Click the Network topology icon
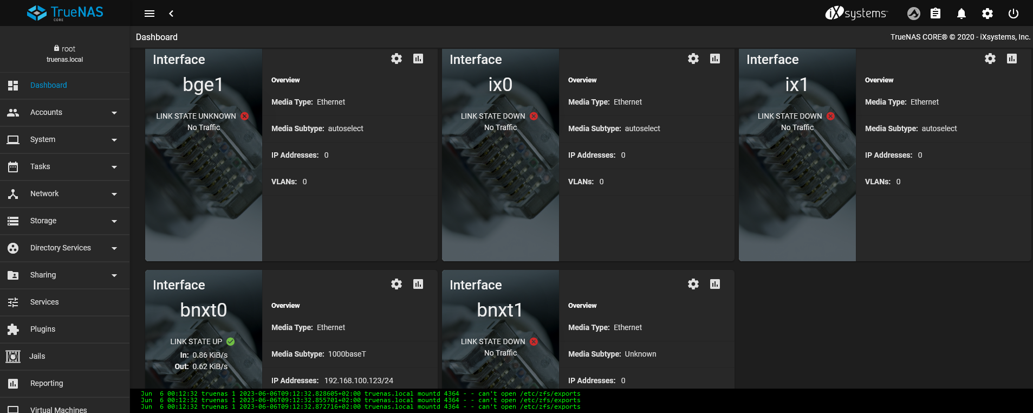This screenshot has height=413, width=1033. [x=13, y=194]
